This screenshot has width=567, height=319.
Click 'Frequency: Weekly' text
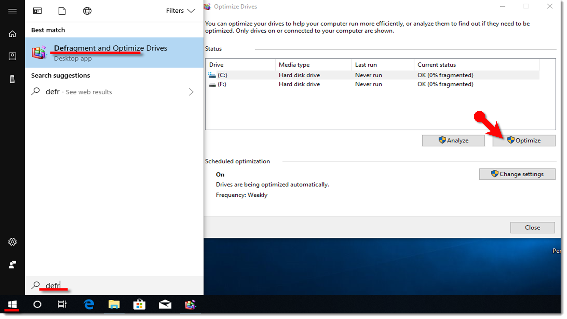click(242, 195)
